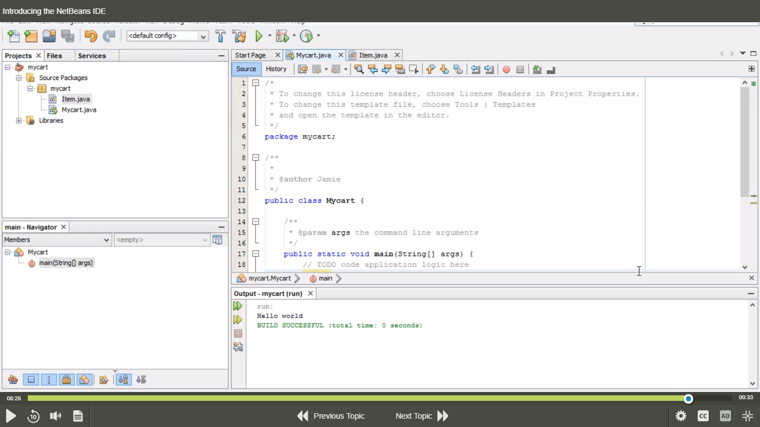Click Find Next Occurrence icon
This screenshot has width=760, height=427.
click(x=386, y=69)
